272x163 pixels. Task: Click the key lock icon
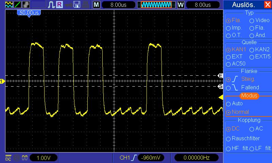tap(69, 5)
